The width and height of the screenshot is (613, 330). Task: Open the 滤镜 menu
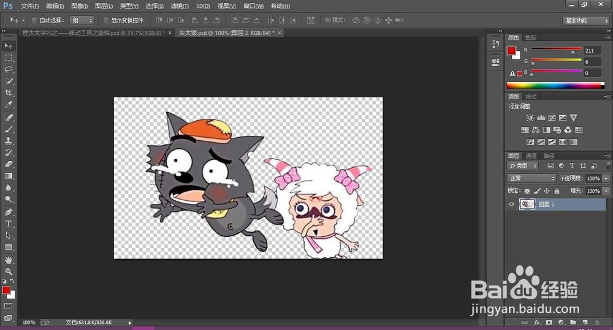(x=180, y=6)
